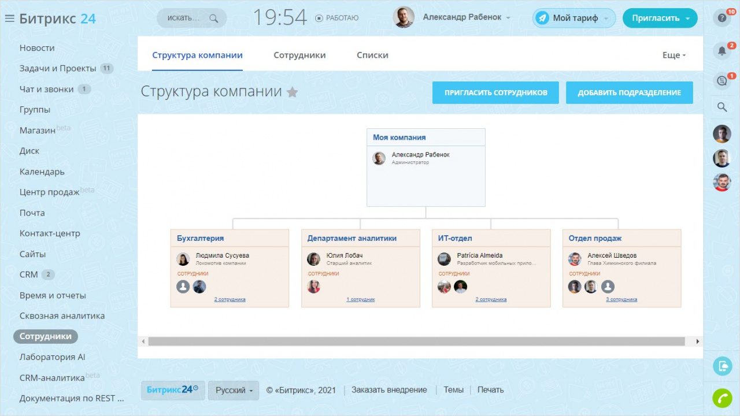Click the blue screen-share icon above phone button

(x=722, y=366)
